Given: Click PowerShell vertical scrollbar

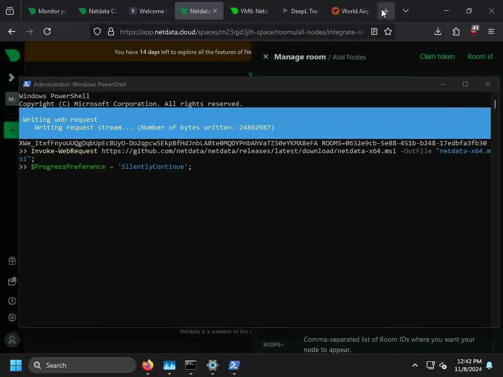Looking at the screenshot, I should (x=495, y=210).
